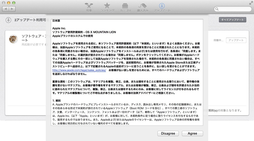Image resolution: width=254 pixels, height=141 pixels.
Task: Click the 2アップデート利用可 heading
Action: (30, 20)
